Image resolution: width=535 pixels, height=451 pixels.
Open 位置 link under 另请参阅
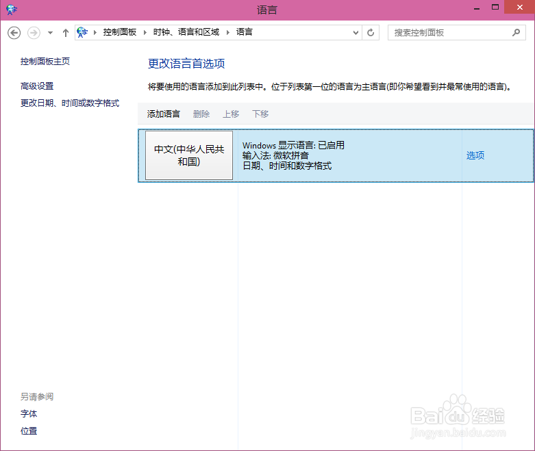coord(29,431)
